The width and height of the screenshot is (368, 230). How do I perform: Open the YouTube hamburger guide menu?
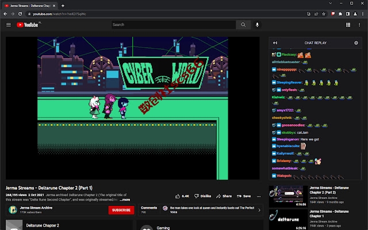pos(9,25)
